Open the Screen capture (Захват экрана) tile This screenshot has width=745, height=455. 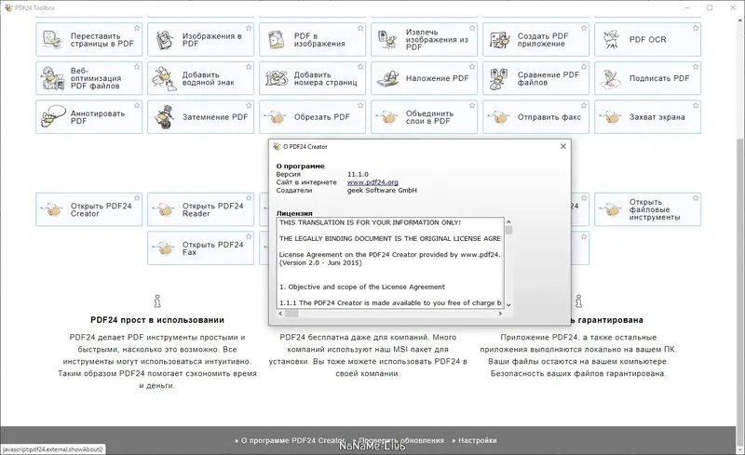tap(647, 117)
